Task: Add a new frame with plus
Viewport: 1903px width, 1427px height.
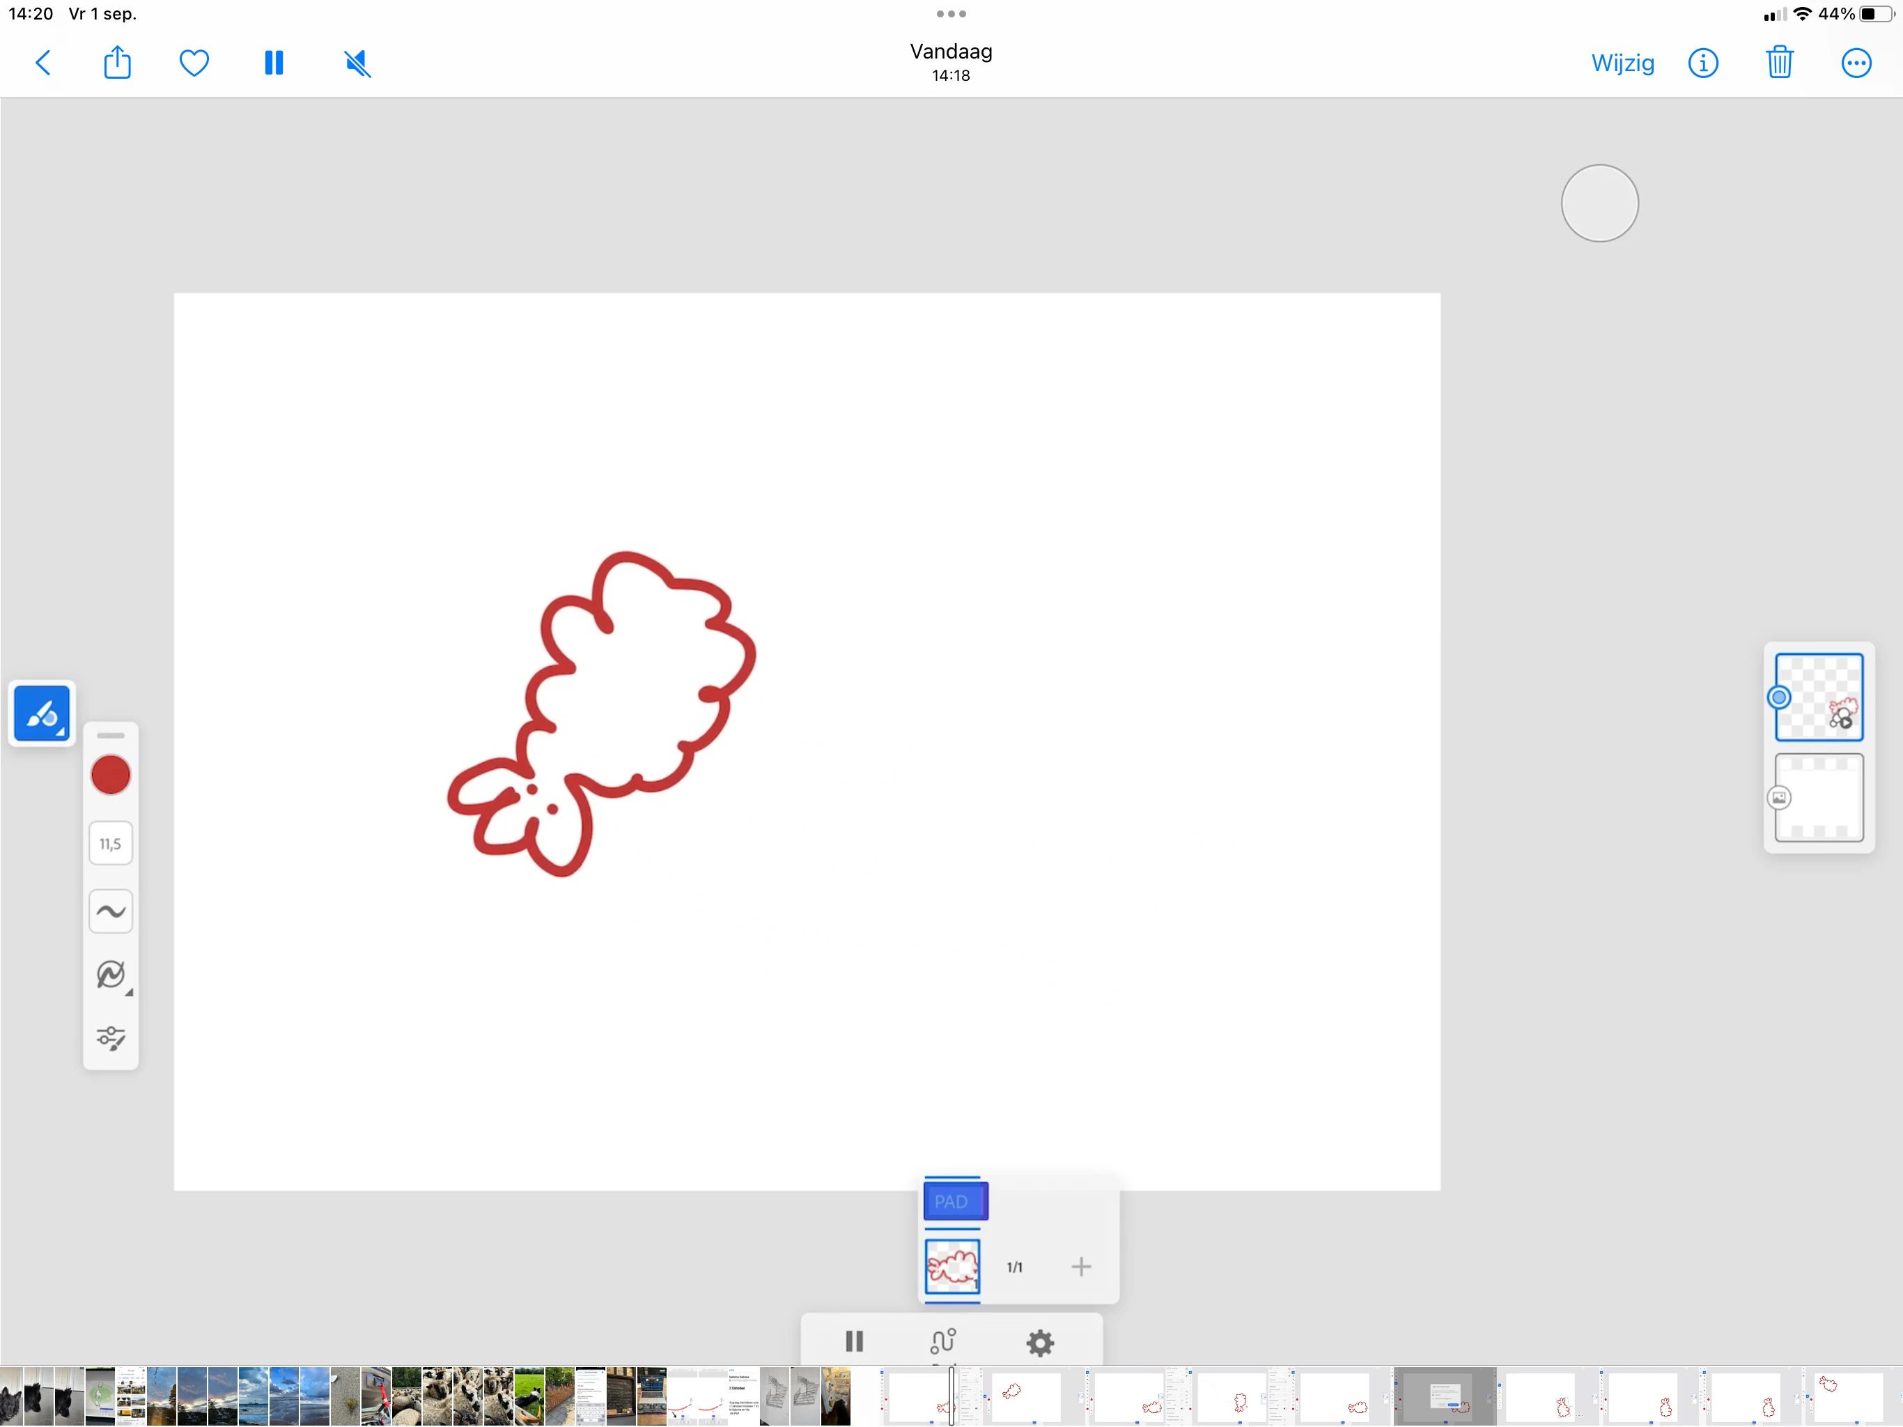Action: pos(1080,1266)
